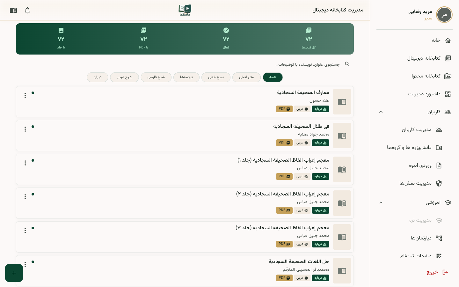The width and height of the screenshot is (459, 287).
Task: Open مدیریت کاربران in the sidebar
Action: (x=414, y=129)
